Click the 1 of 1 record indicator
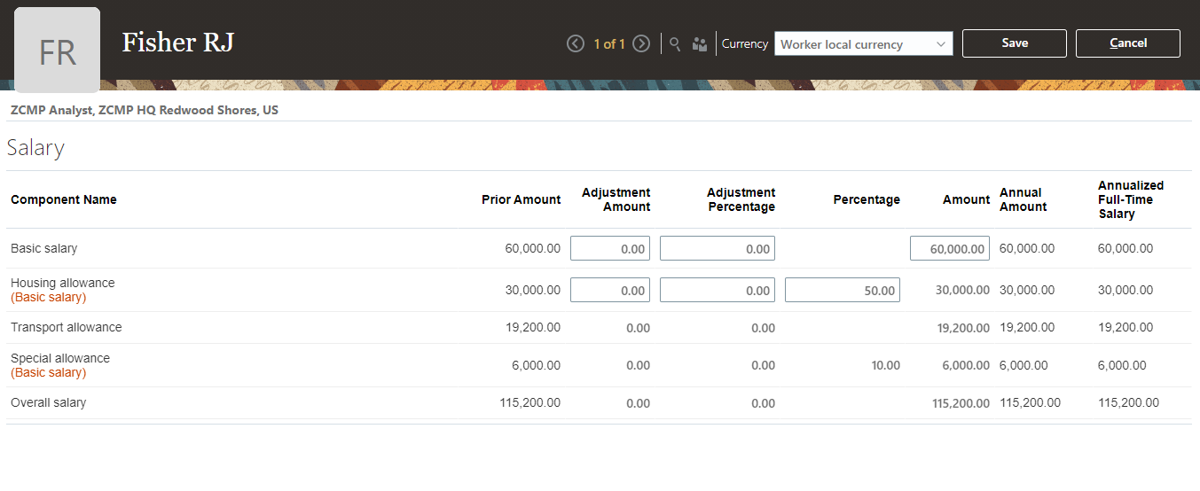1200x491 pixels. coord(609,43)
